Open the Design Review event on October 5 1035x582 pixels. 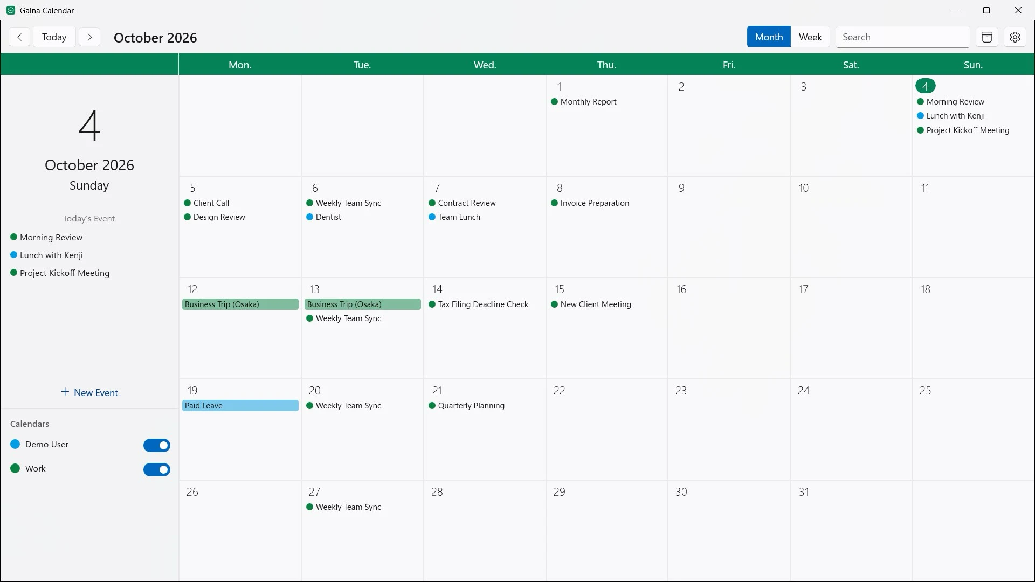click(215, 217)
